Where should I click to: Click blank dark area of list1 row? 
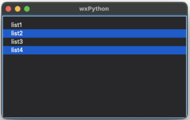[104, 25]
